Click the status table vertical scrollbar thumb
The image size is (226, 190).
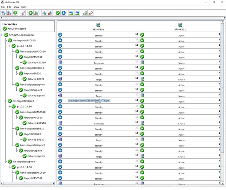(222, 88)
